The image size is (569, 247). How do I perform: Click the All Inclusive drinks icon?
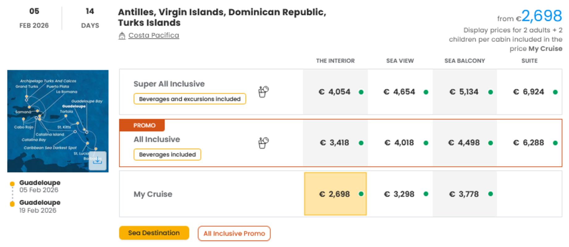[x=263, y=143]
